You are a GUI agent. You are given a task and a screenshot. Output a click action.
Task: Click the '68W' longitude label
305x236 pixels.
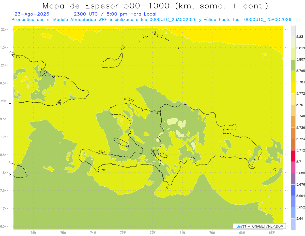[x=272, y=233]
